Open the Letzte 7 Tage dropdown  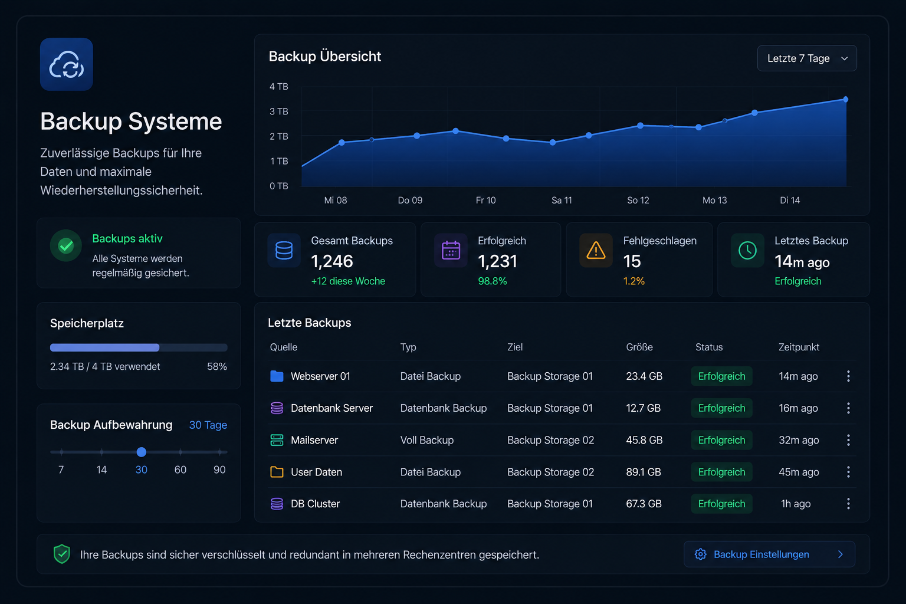point(807,58)
